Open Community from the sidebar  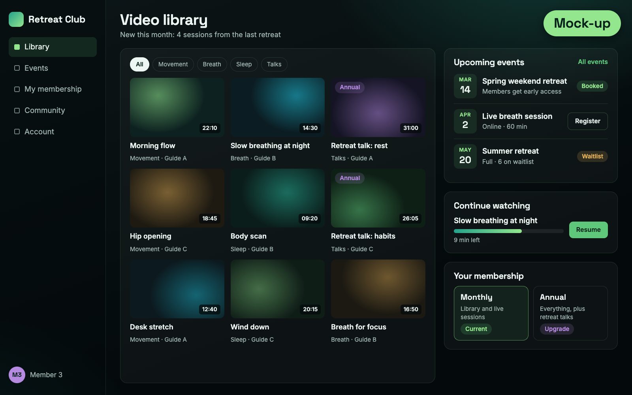pyautogui.click(x=53, y=111)
